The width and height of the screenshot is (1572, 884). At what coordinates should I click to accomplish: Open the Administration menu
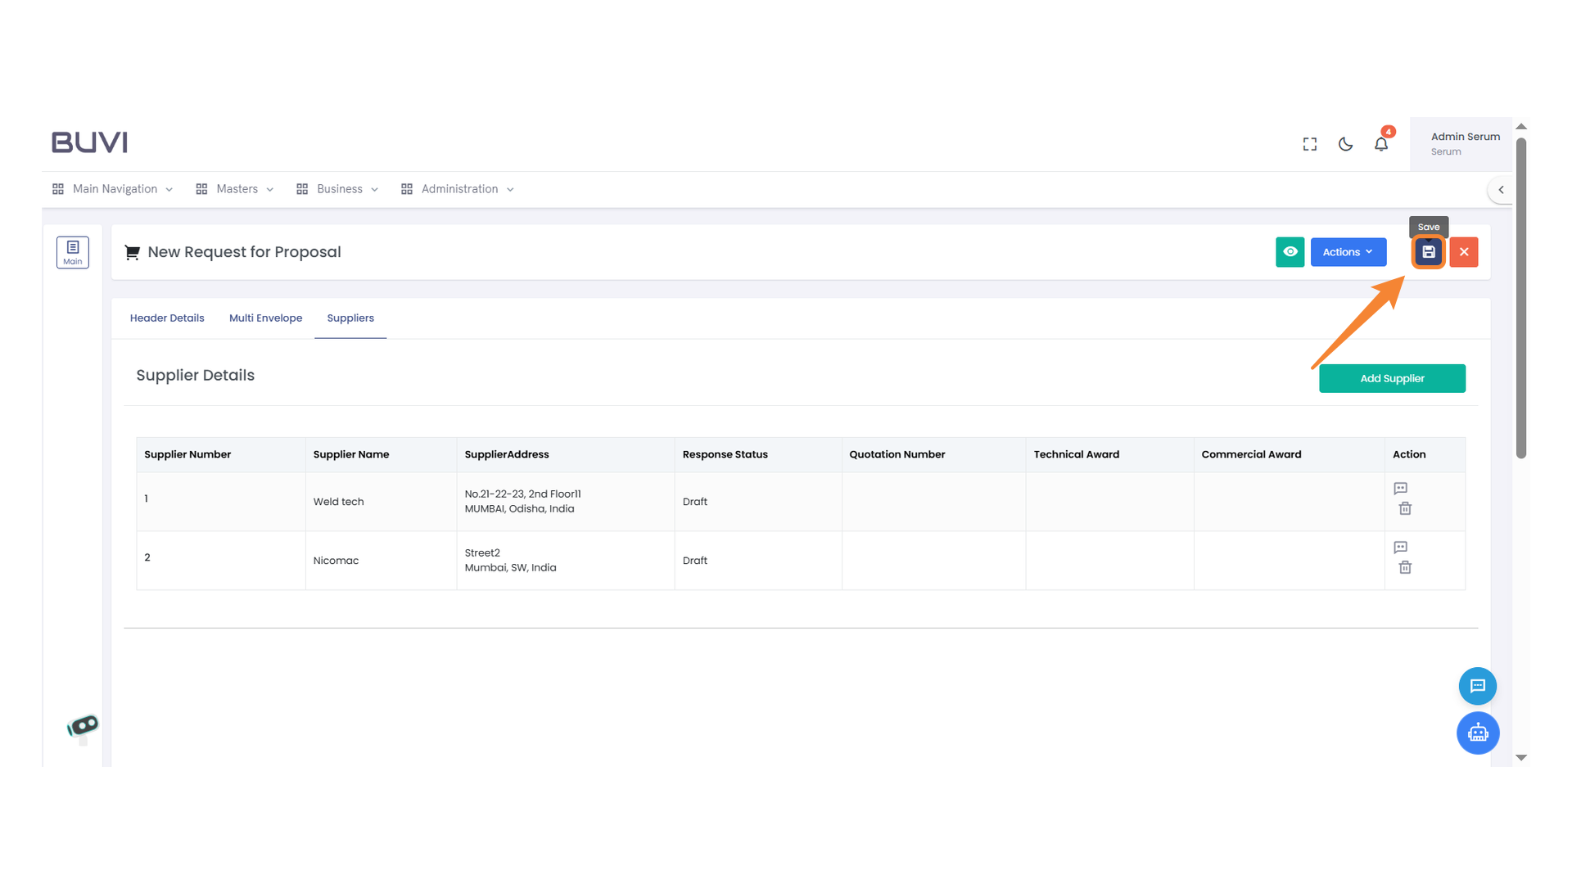click(458, 189)
